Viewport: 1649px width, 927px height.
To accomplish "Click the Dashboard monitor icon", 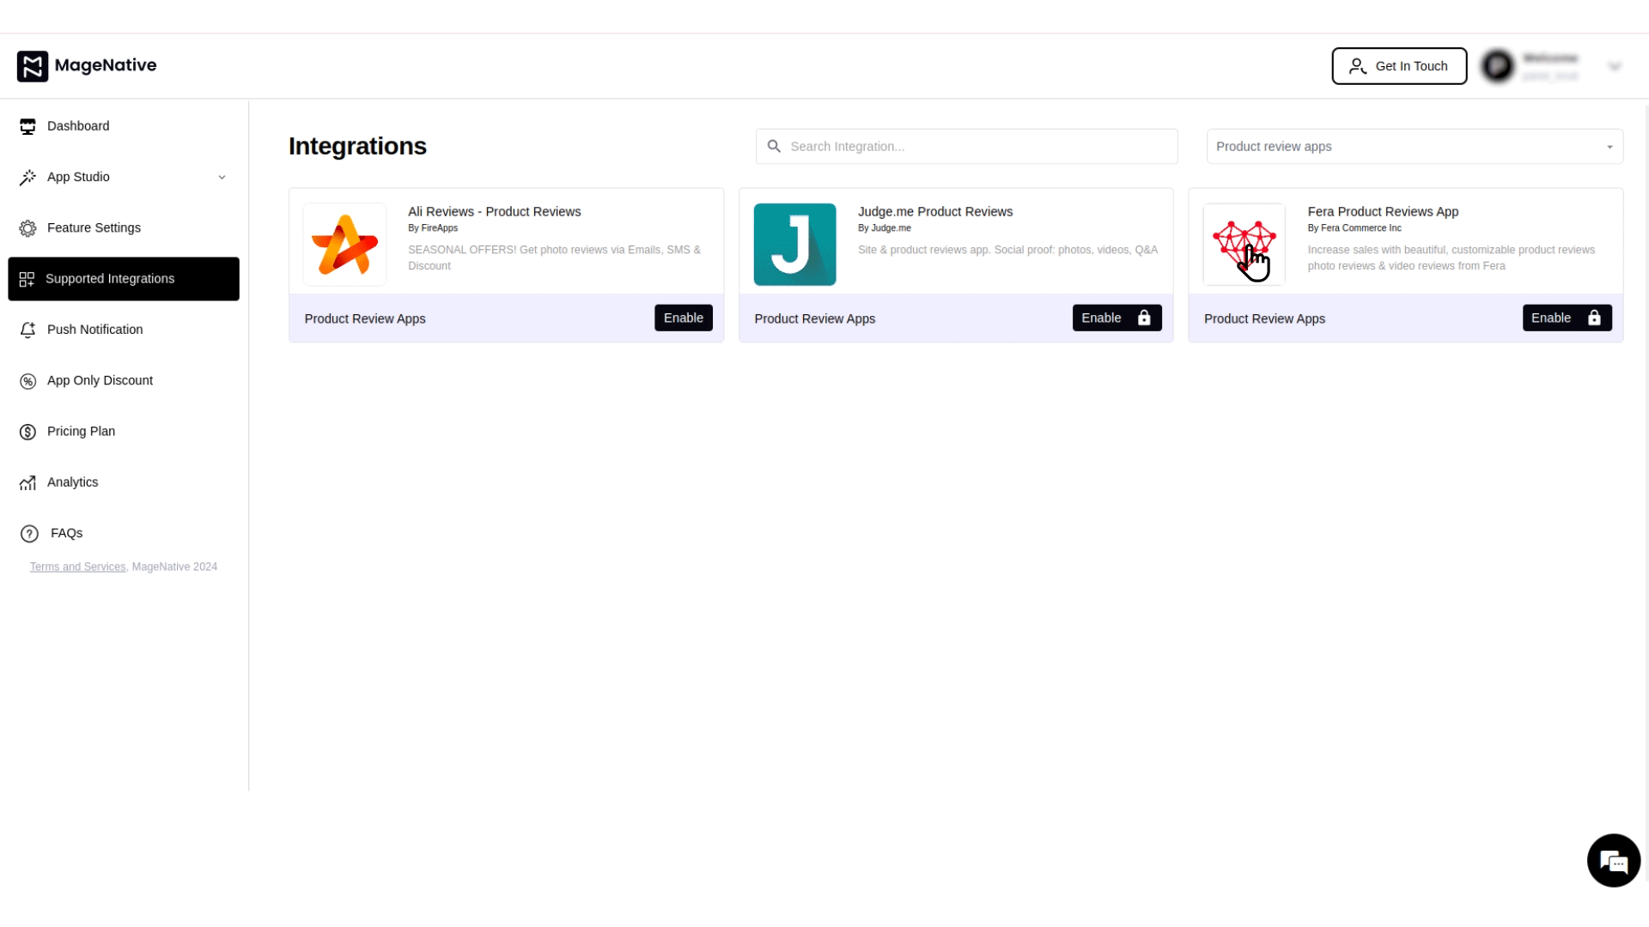I will [27, 126].
